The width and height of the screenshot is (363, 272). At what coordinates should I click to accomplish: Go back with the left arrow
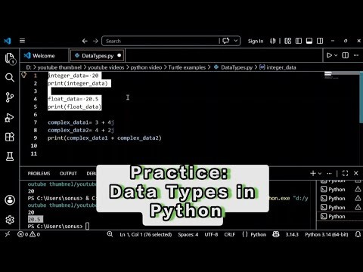[85, 41]
